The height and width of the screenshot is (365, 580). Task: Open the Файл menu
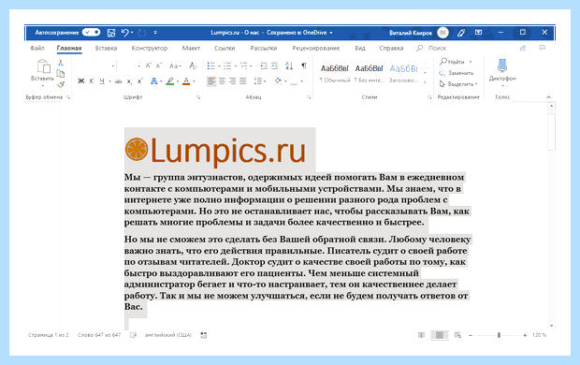tap(37, 48)
